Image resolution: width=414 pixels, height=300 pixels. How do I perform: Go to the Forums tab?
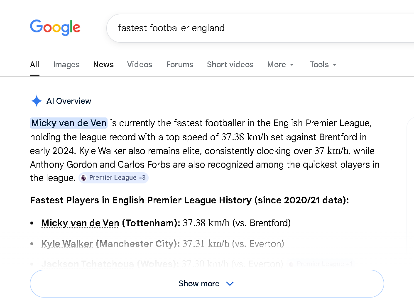tap(180, 64)
